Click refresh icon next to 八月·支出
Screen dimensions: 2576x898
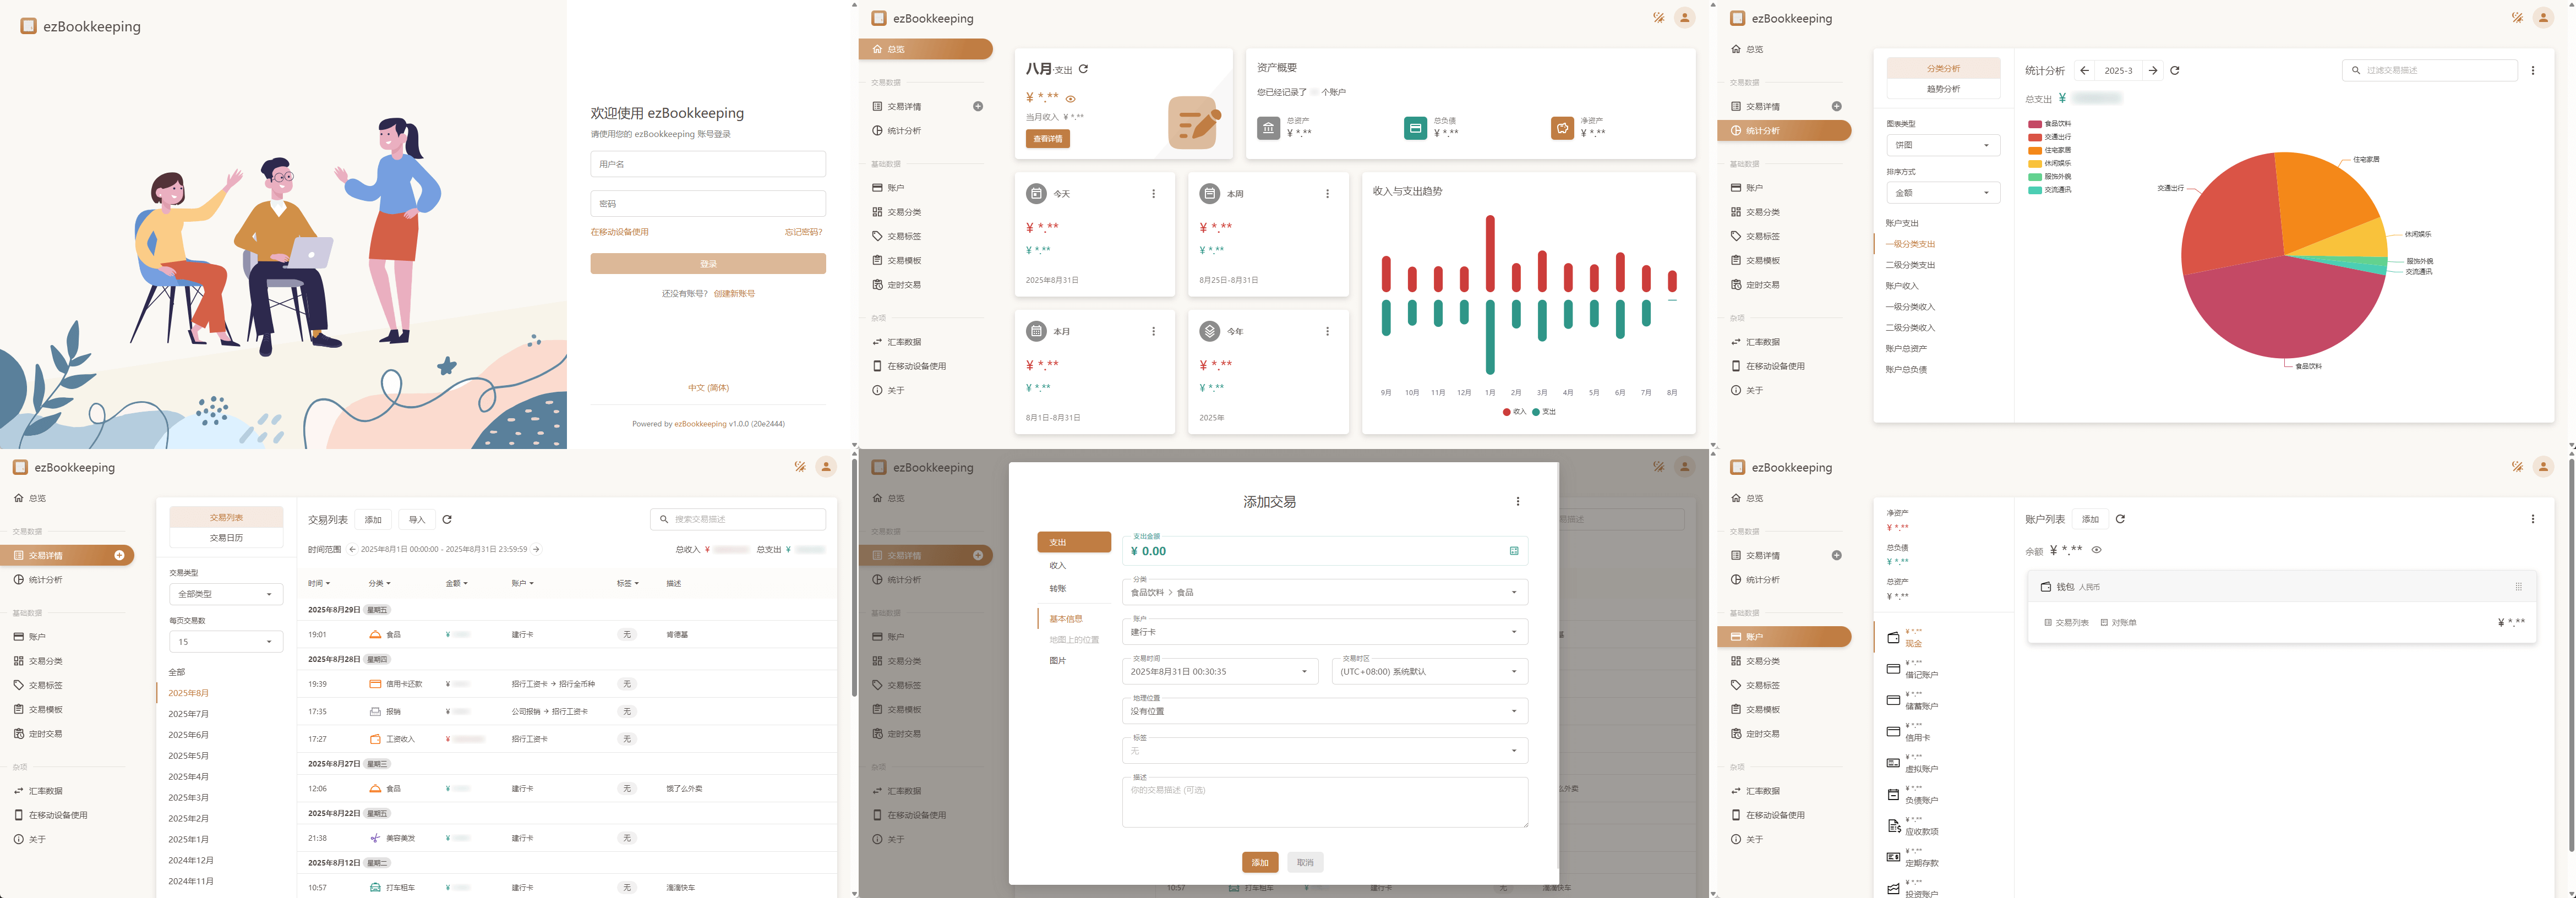coord(1083,69)
